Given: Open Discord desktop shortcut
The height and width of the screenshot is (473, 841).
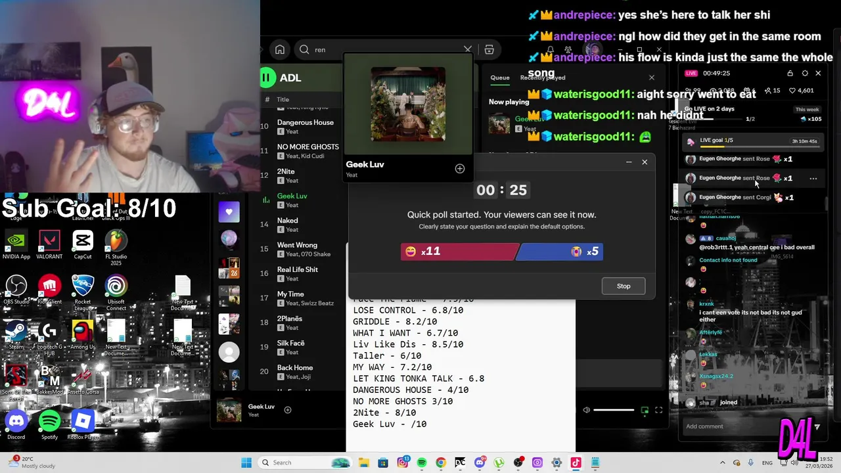Looking at the screenshot, I should click(x=16, y=425).
